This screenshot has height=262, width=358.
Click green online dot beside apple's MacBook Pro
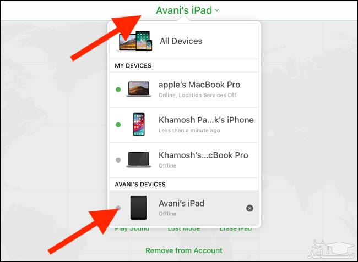118,90
